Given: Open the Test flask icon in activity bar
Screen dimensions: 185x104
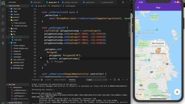Looking at the screenshot, I should coord(3,37).
